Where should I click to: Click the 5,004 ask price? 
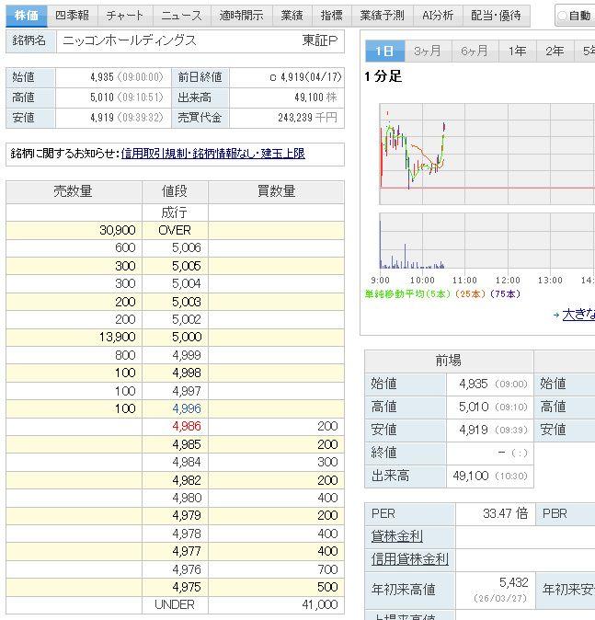point(186,283)
